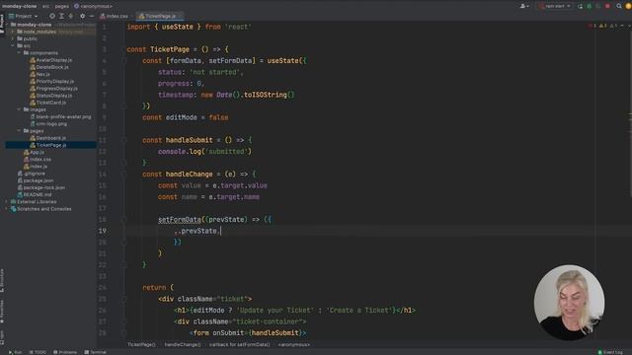Open the Event Log button
The height and width of the screenshot is (355, 632).
(610, 352)
